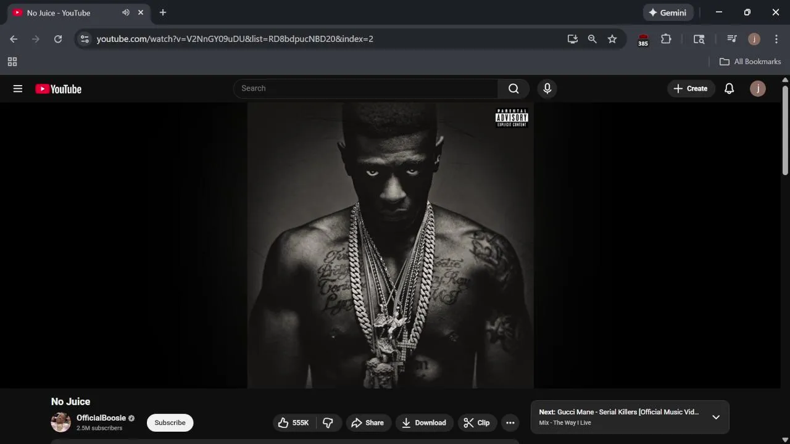Open the extension with 385 badge
The height and width of the screenshot is (444, 790).
pos(643,39)
